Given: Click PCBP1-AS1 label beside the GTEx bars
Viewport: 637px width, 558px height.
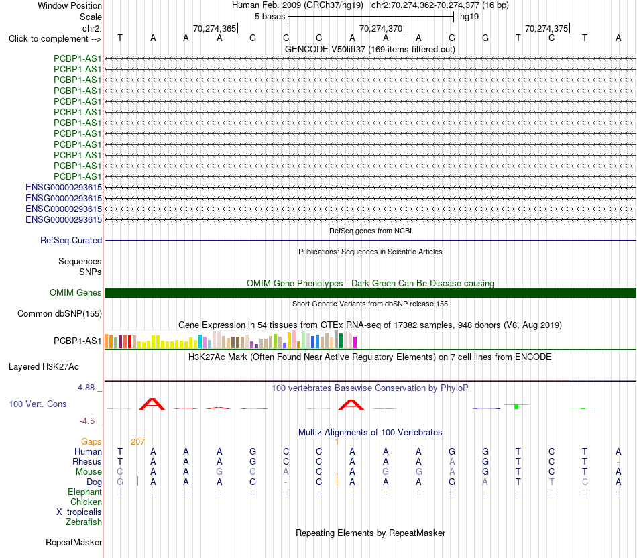Looking at the screenshot, I should pos(77,341).
